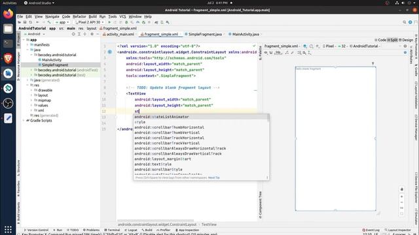Expand the drawable folder
419x235 pixels.
(31, 90)
